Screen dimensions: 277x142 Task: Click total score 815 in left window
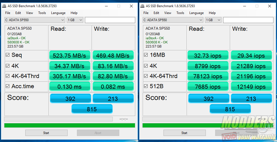pos(92,109)
